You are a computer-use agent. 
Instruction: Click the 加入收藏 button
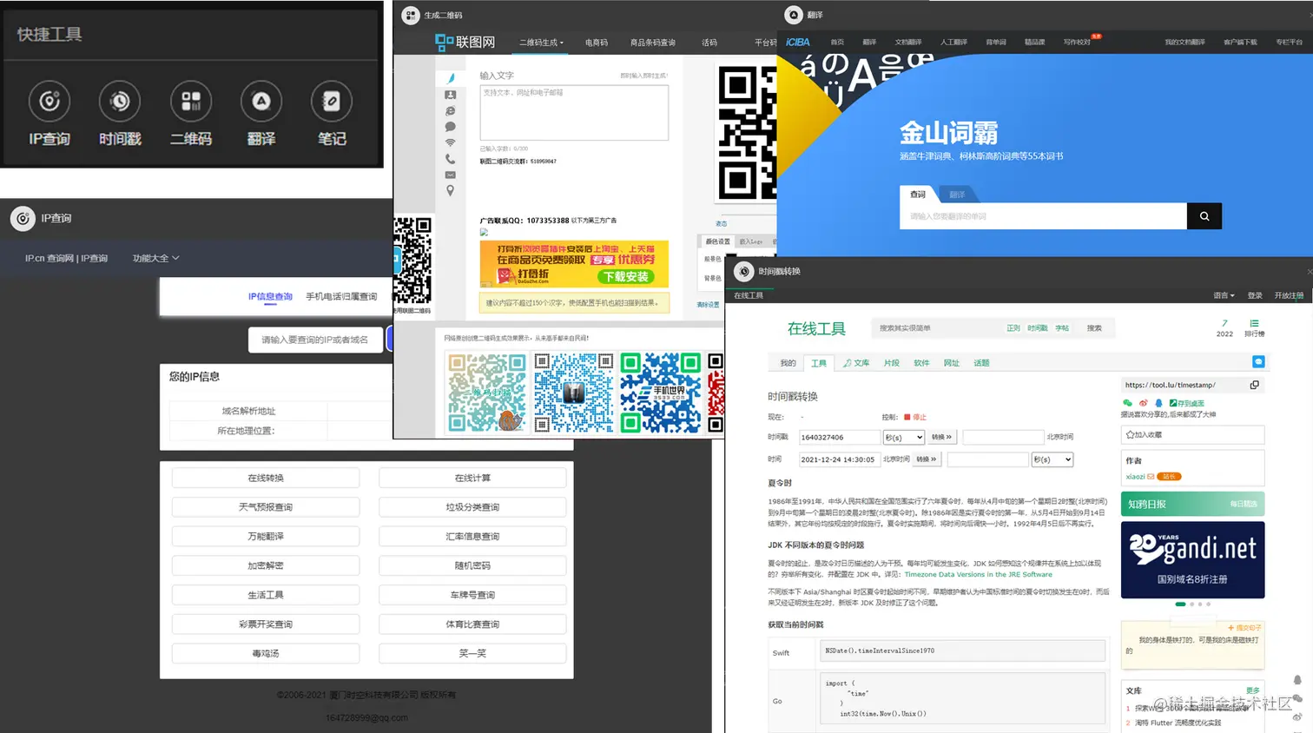pyautogui.click(x=1193, y=434)
